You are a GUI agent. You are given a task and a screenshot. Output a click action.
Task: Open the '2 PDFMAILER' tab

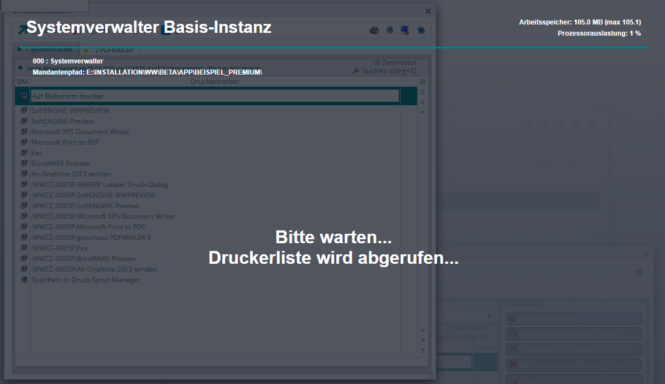click(x=114, y=50)
